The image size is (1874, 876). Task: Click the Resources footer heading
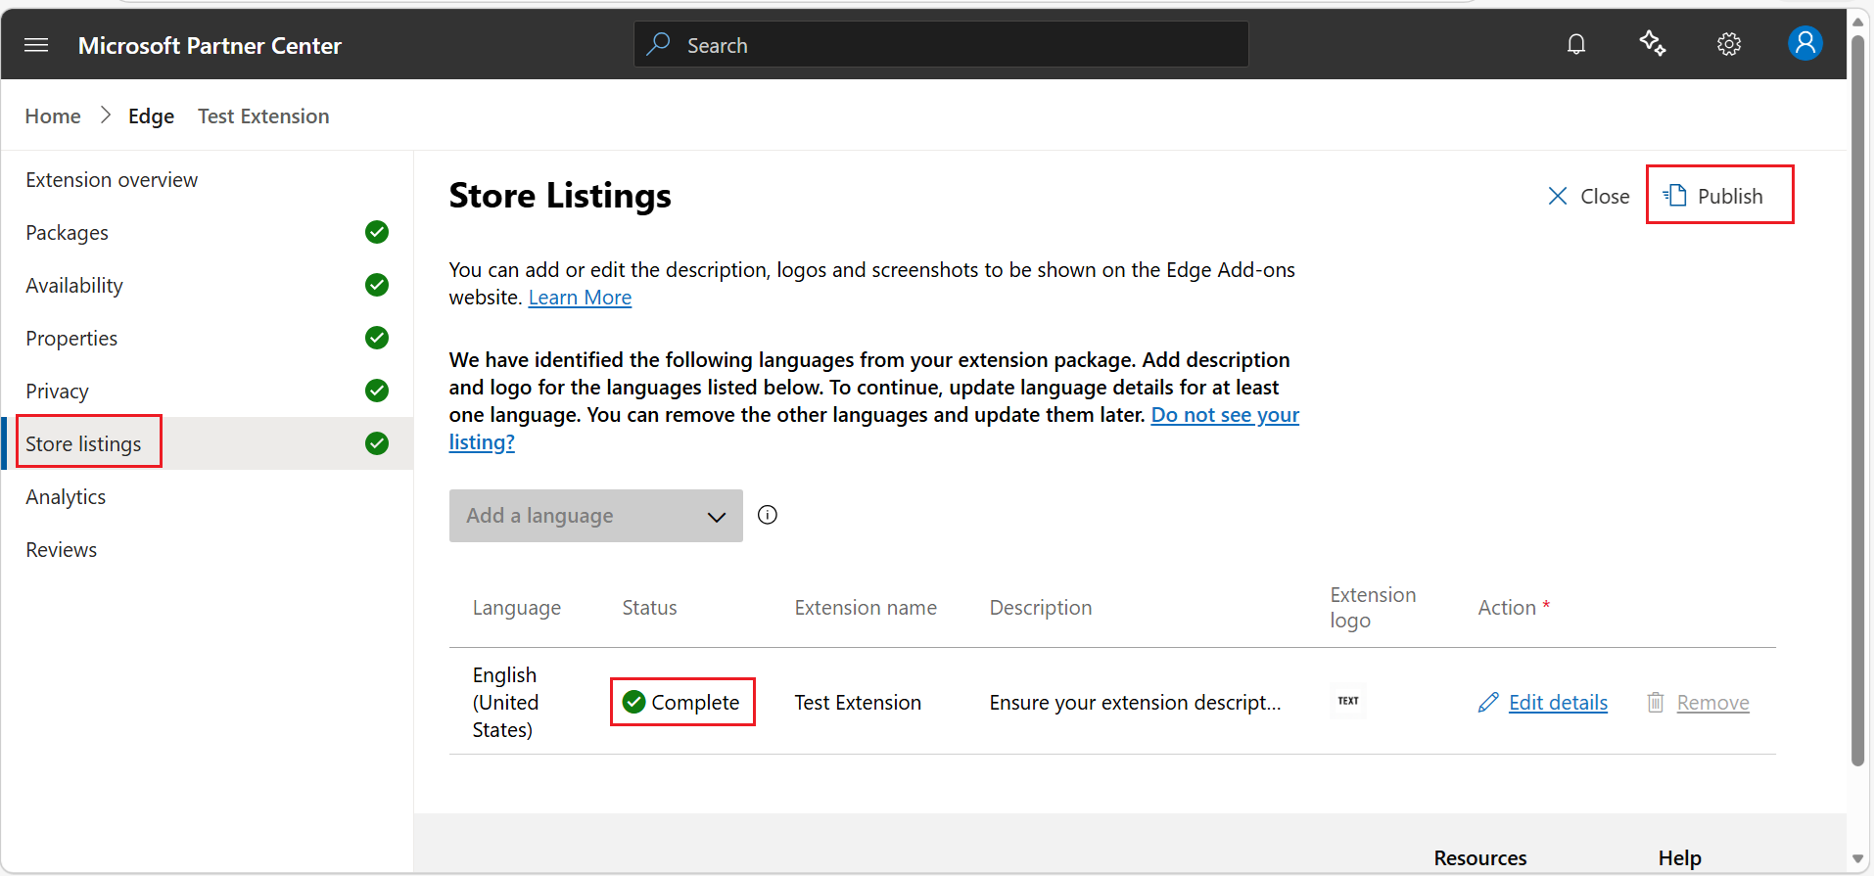(1480, 858)
